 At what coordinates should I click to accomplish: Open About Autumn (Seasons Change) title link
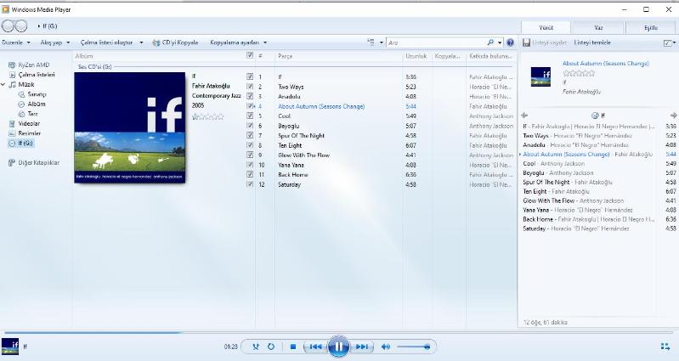(x=606, y=63)
